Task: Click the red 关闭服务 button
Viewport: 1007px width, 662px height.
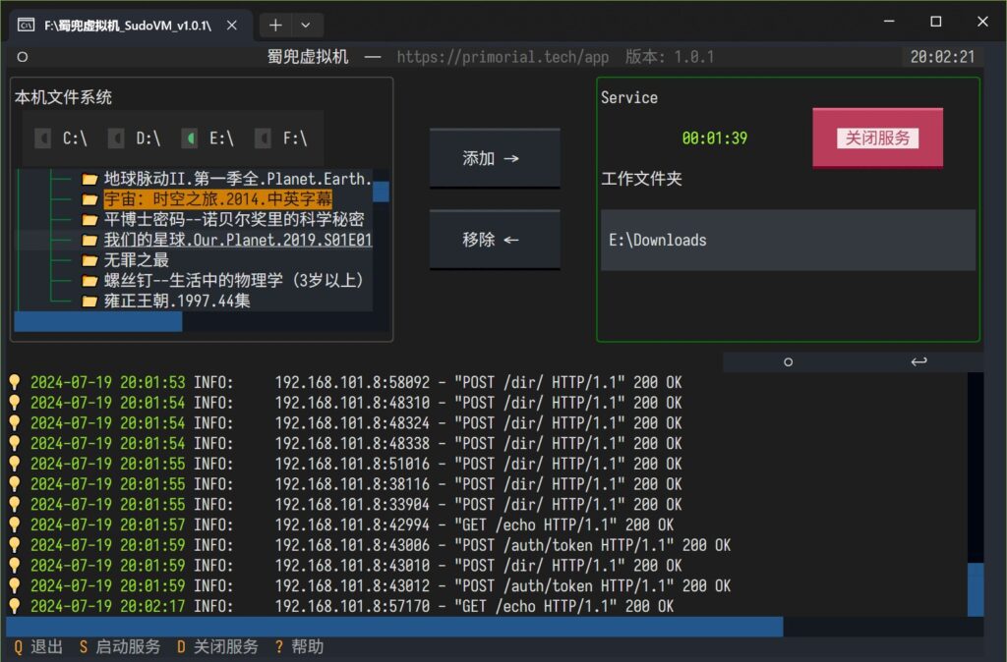Action: click(878, 138)
